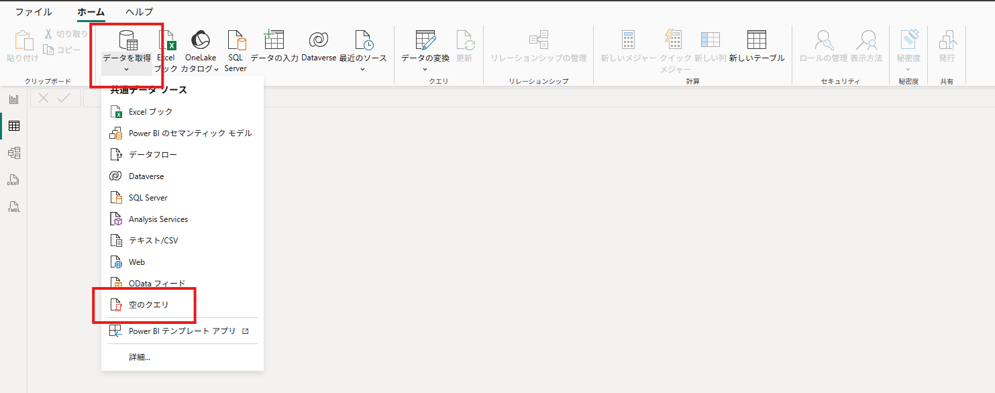Select データフロー from the menu

[182, 155]
